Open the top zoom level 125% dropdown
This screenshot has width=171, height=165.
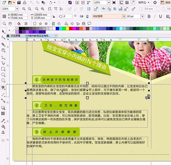[x=109, y=2]
